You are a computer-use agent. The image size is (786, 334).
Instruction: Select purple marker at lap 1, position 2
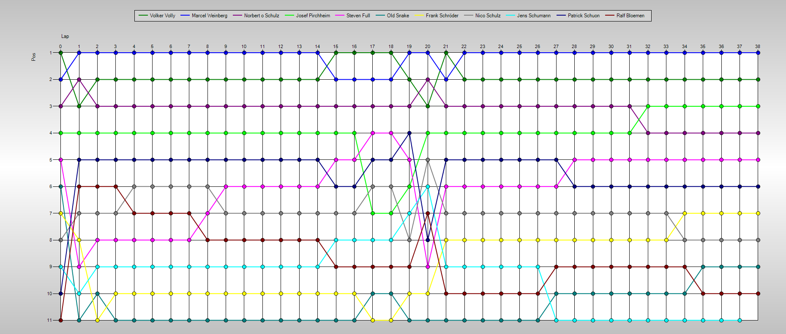(79, 79)
